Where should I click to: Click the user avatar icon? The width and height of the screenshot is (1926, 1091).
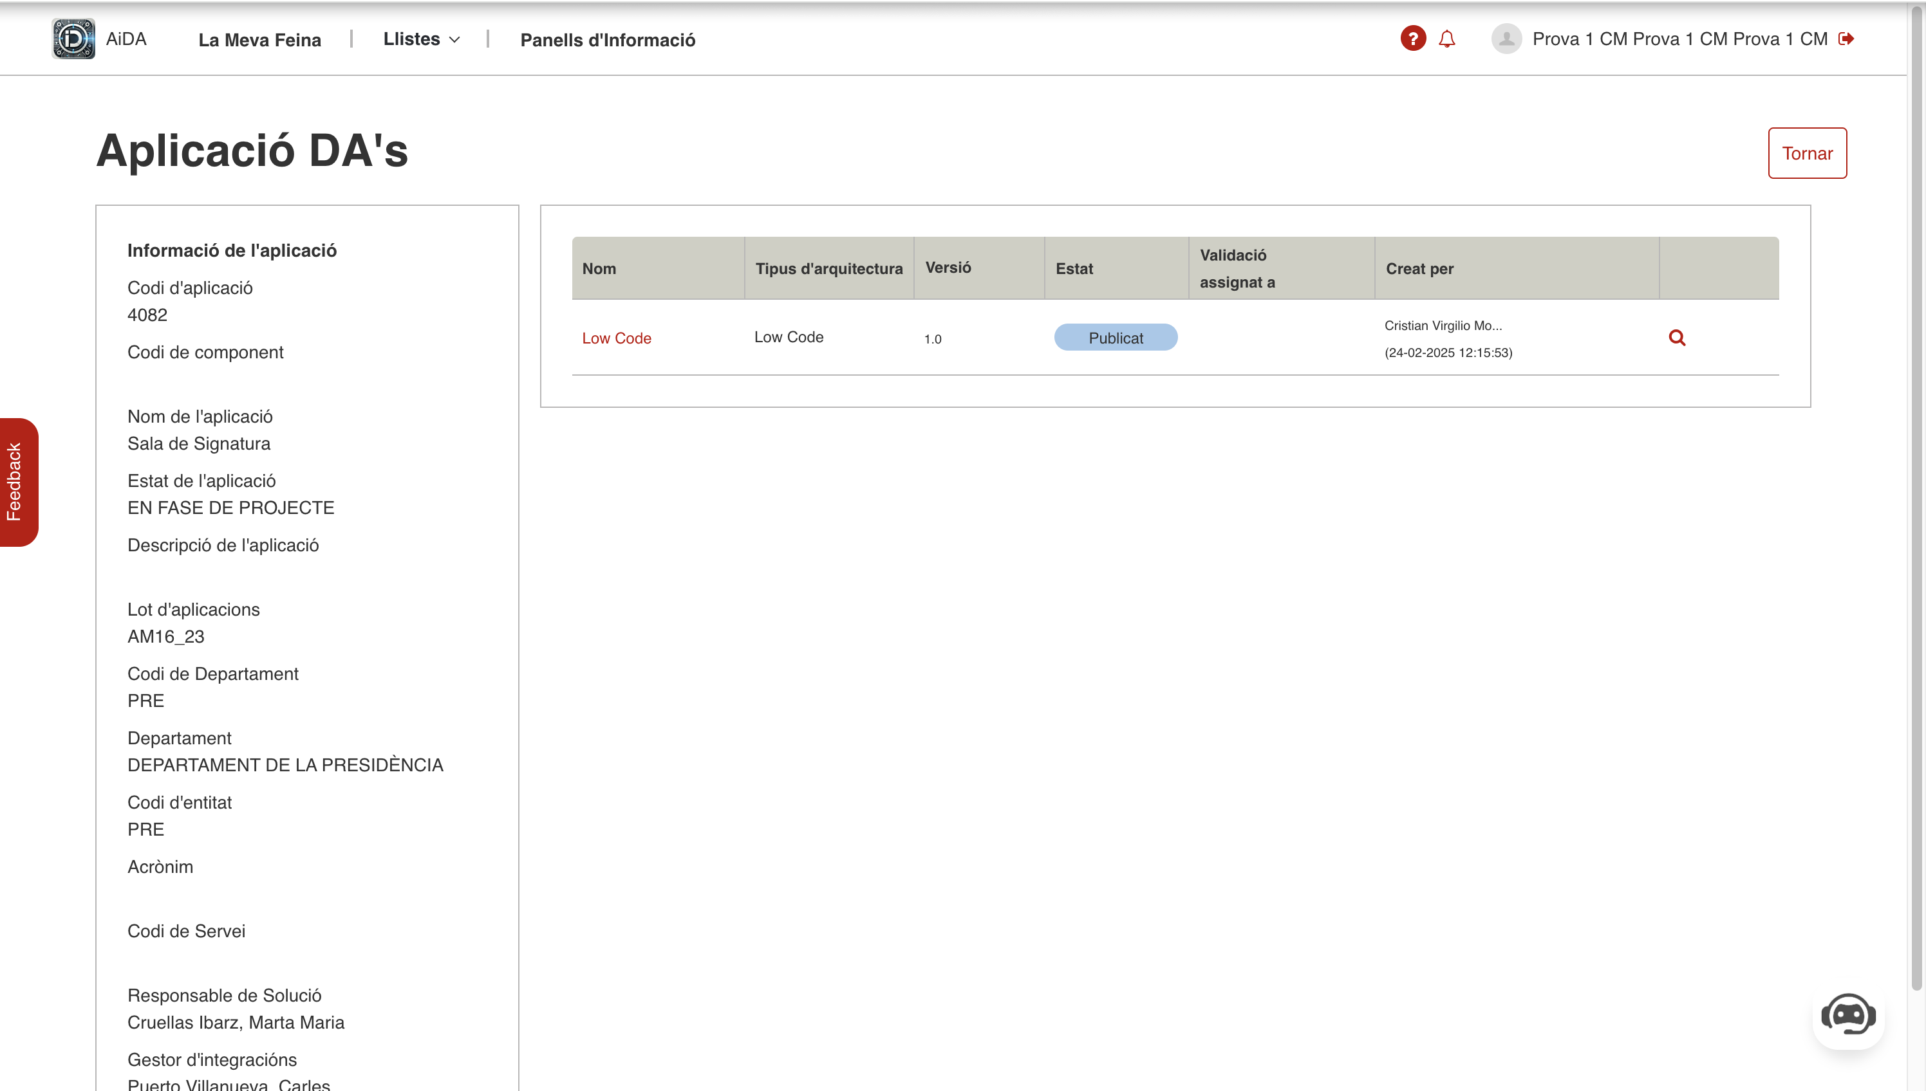[1506, 39]
